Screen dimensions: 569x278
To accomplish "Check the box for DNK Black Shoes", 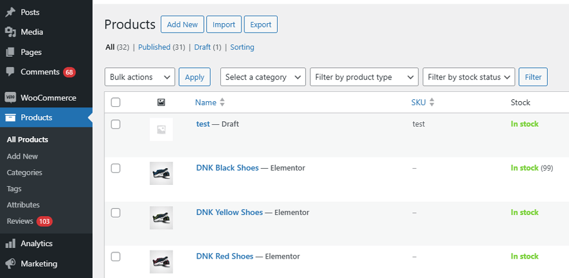I will pyautogui.click(x=116, y=168).
